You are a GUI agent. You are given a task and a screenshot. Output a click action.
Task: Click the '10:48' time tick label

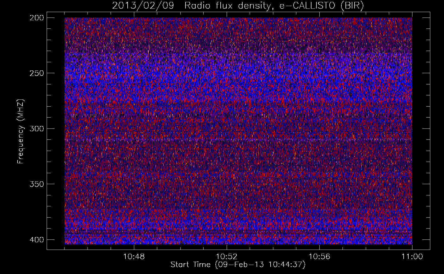pos(134,257)
